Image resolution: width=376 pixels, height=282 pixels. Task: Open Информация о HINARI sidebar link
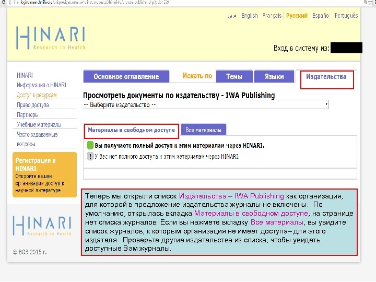click(41, 85)
